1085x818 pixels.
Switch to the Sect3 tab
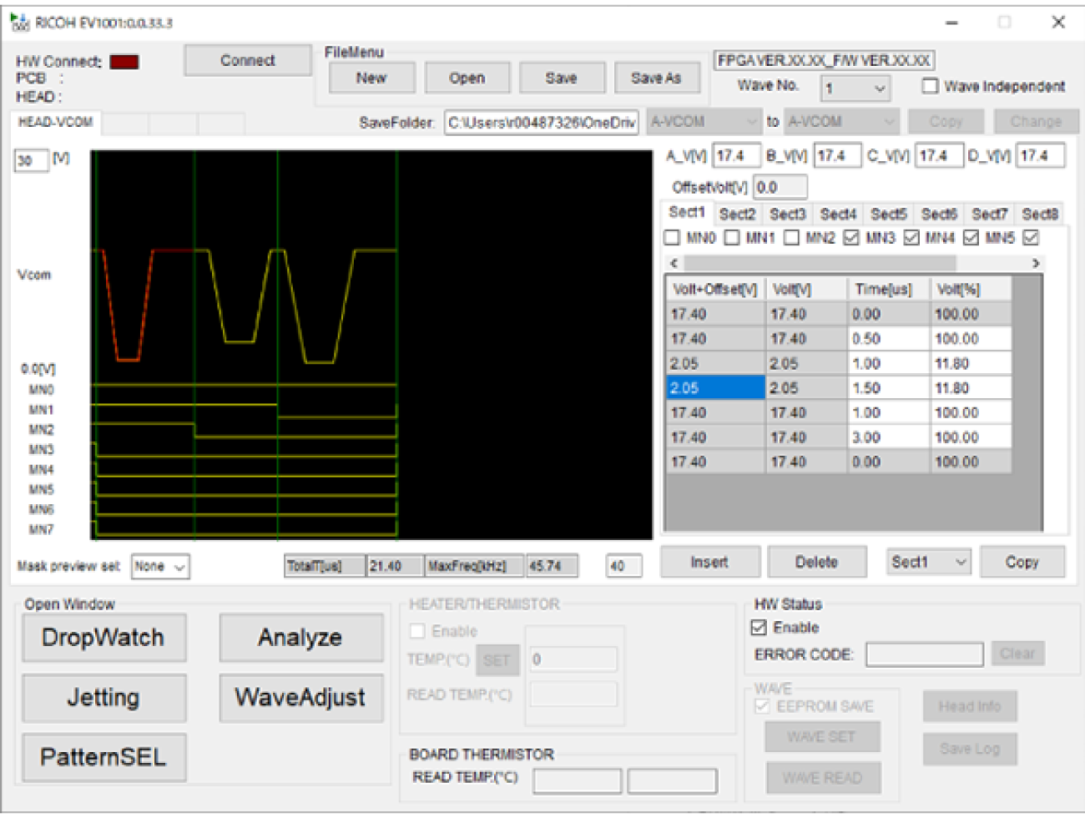pyautogui.click(x=788, y=214)
